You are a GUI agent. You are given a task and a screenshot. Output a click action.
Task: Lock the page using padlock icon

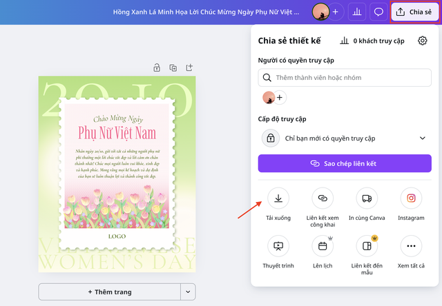[x=157, y=68]
